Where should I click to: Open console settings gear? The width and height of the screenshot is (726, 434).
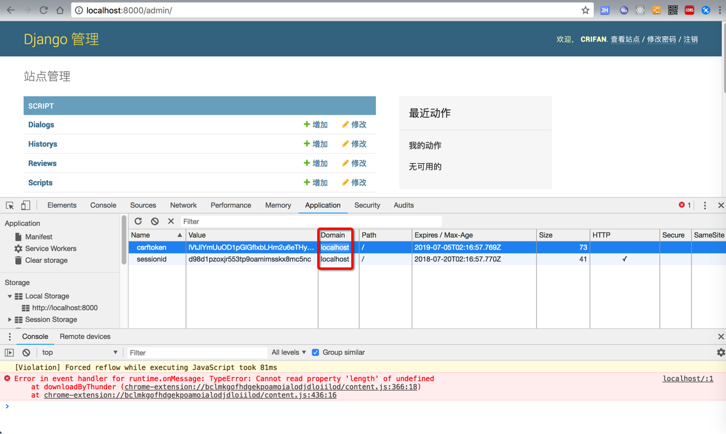pos(721,352)
